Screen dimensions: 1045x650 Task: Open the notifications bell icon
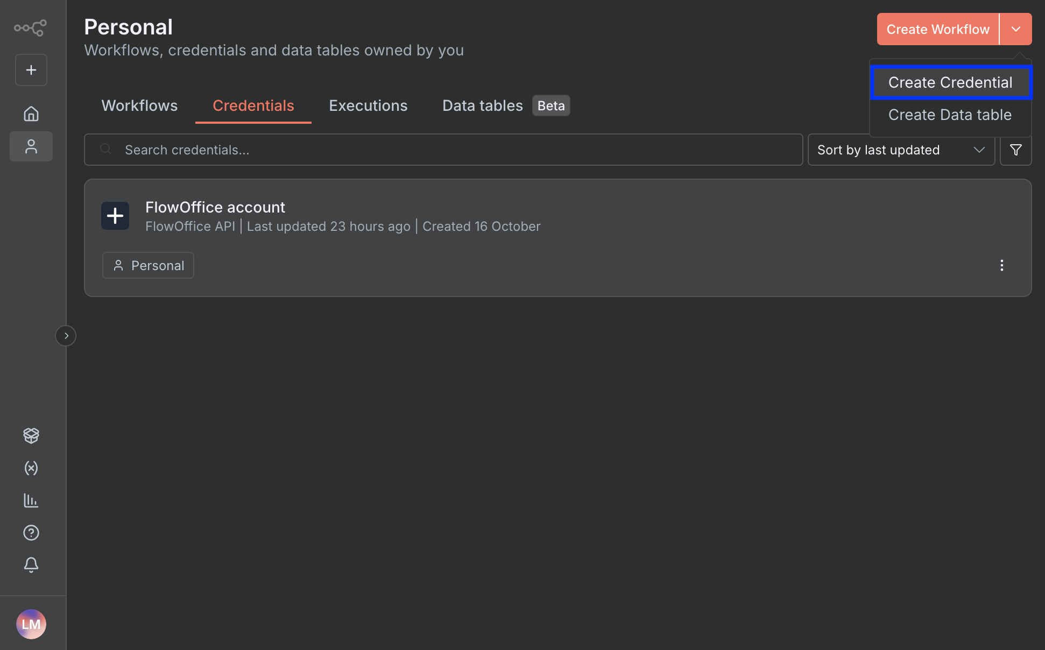[x=31, y=564]
